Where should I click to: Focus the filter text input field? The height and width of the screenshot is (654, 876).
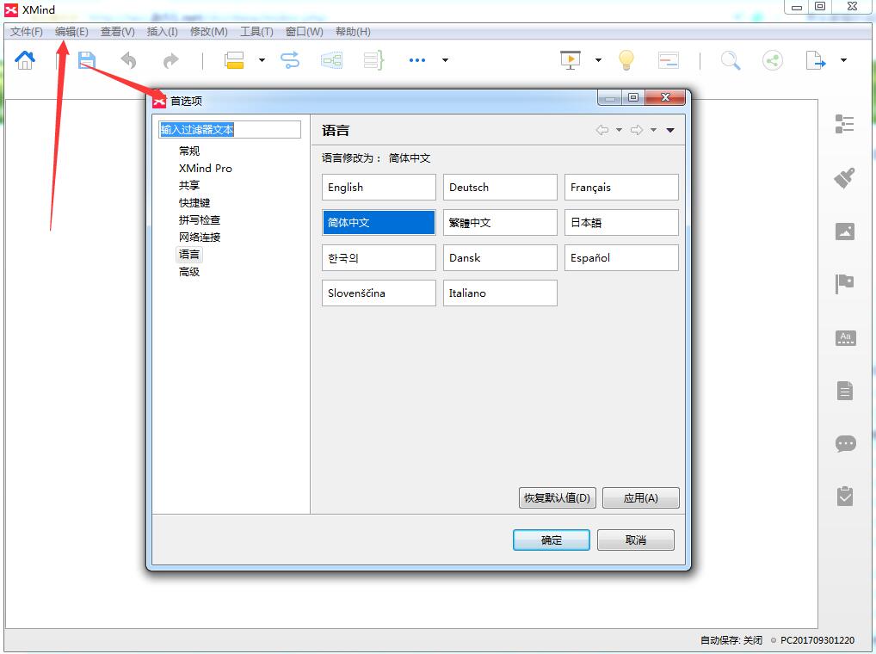(x=230, y=130)
